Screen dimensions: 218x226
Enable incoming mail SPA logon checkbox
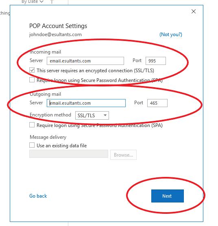[x=32, y=80]
